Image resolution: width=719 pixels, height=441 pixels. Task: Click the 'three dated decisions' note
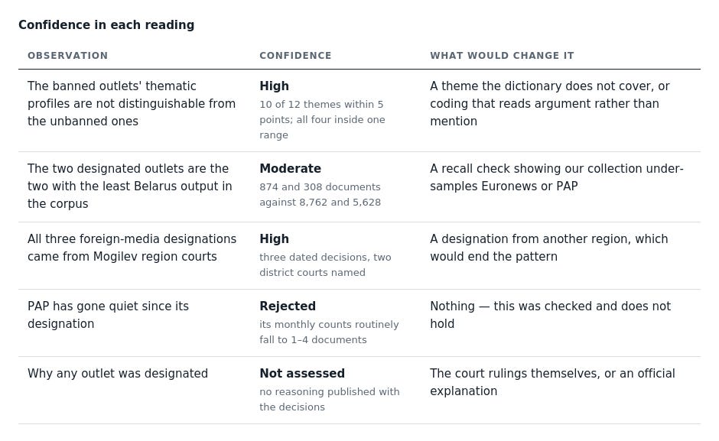pos(325,264)
